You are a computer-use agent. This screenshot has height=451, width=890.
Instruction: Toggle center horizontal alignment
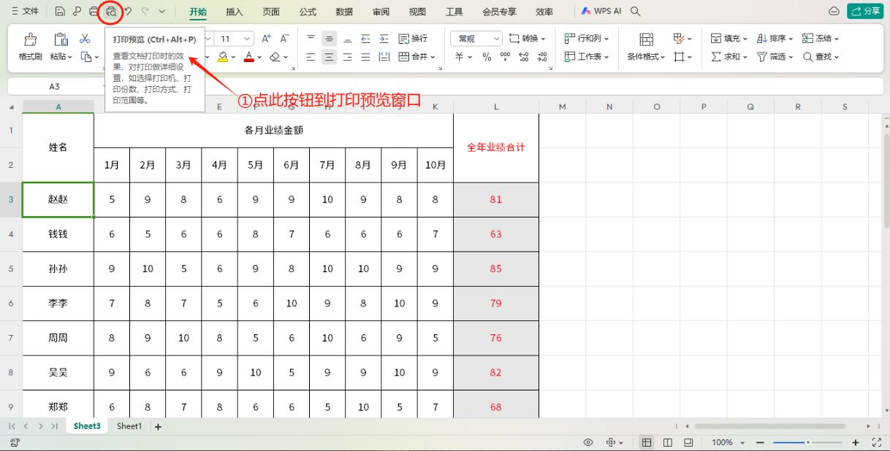click(x=330, y=56)
